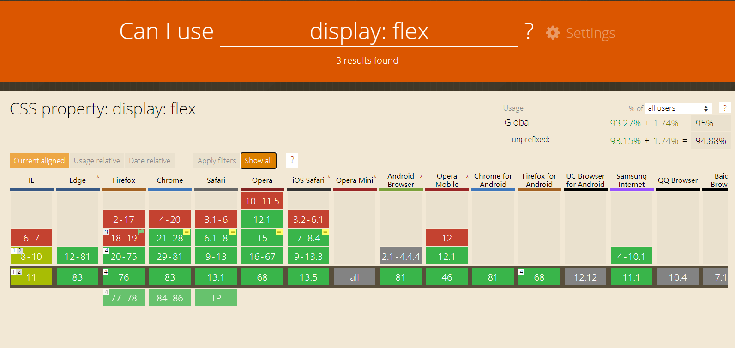Click the Safari TP cell
Image resolution: width=735 pixels, height=348 pixels.
click(216, 298)
